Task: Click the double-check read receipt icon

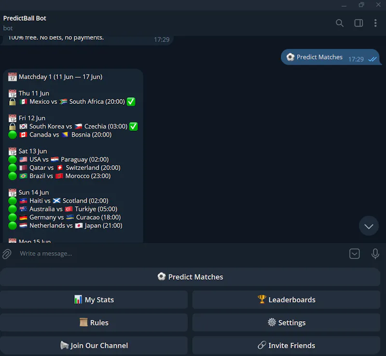Action: coord(372,59)
